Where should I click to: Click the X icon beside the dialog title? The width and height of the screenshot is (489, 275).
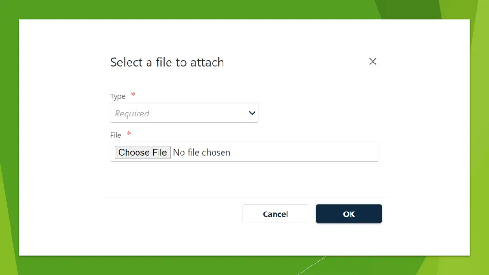[373, 61]
